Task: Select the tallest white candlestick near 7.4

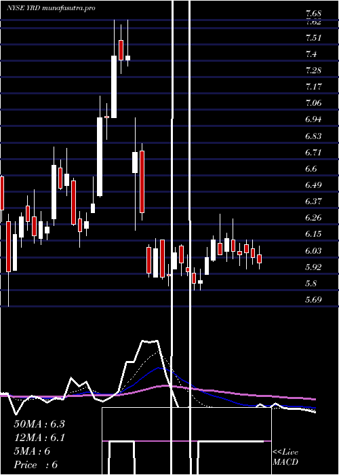Action: [x=114, y=87]
